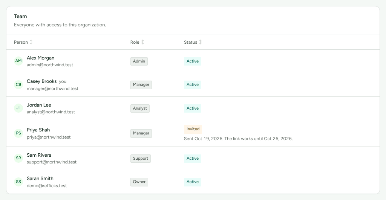Select the name Sarah Smith
Viewport: 386px width, 200px height.
click(x=40, y=179)
